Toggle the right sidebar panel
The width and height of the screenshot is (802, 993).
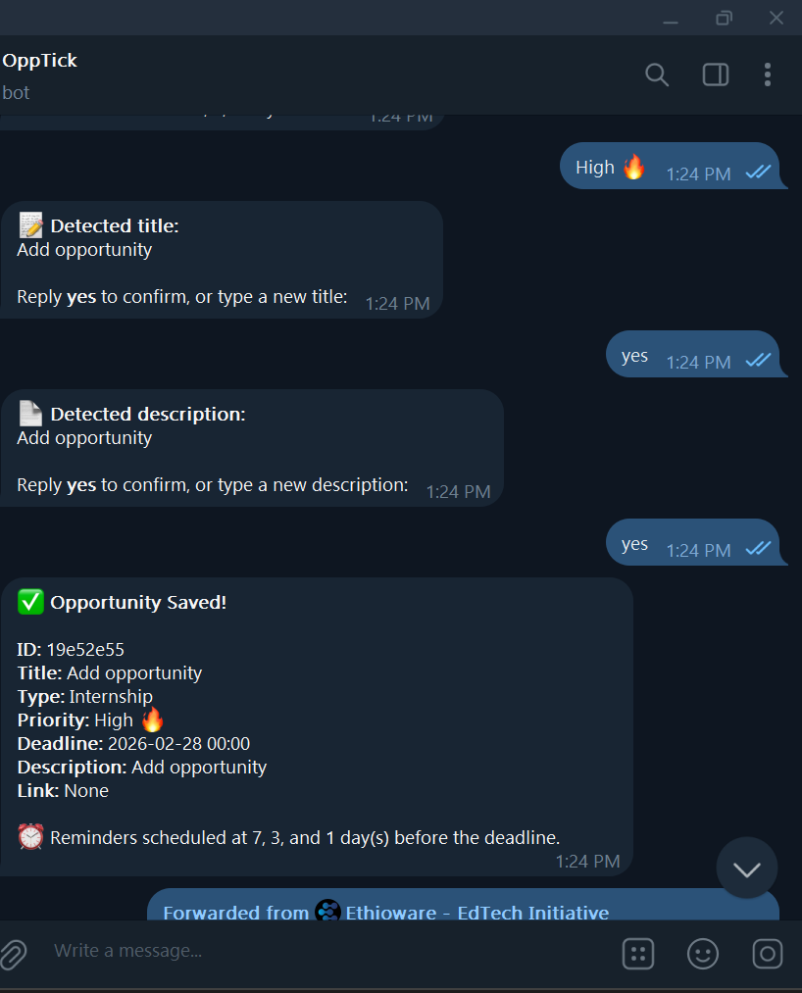tap(716, 74)
